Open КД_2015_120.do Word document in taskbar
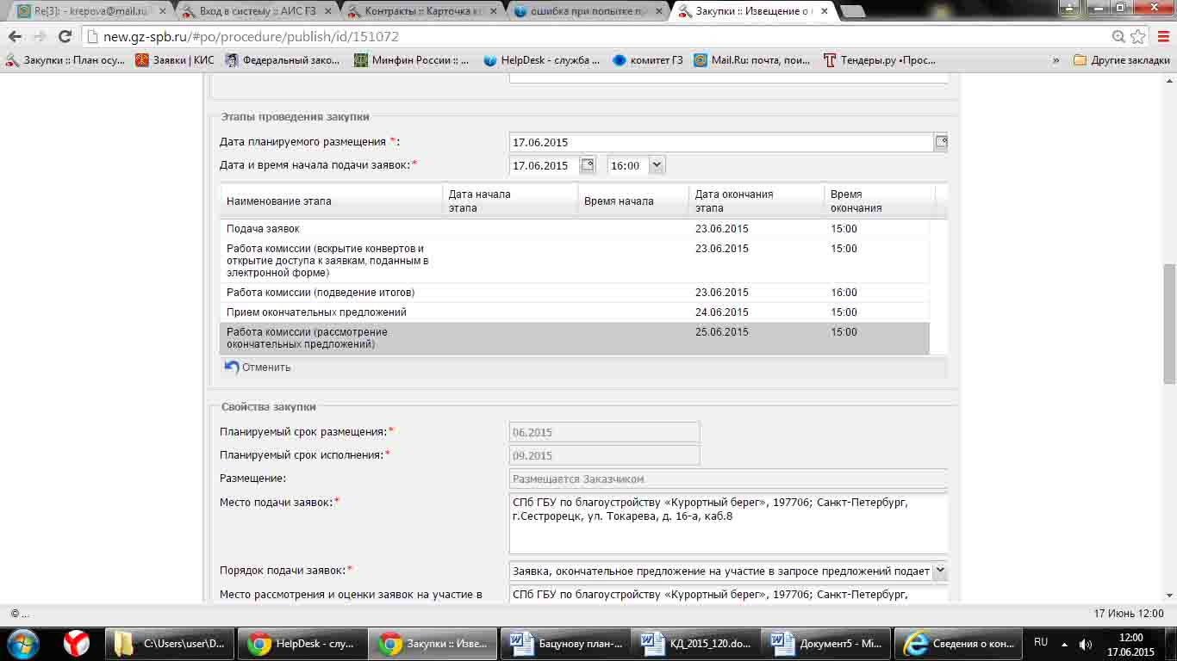This screenshot has width=1177, height=661. pos(697,643)
